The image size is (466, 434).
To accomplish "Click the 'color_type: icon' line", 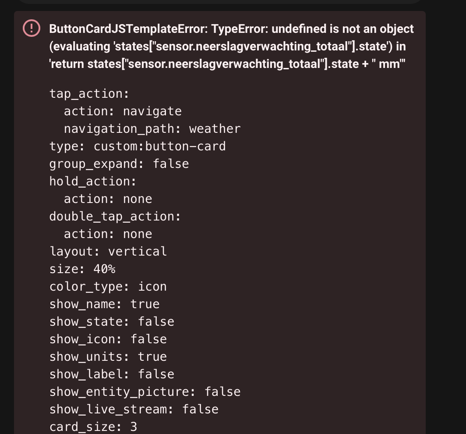I will click(108, 287).
